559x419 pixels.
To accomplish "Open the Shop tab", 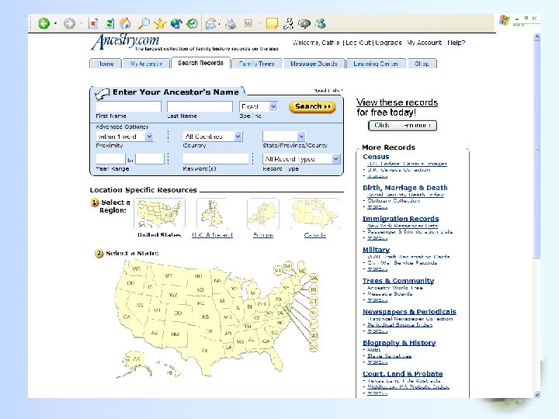I will pos(422,64).
